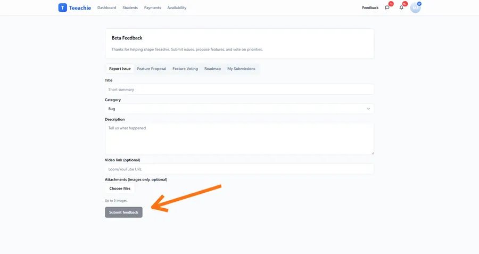Select the Report Issue tab
This screenshot has width=479, height=254.
[120, 69]
